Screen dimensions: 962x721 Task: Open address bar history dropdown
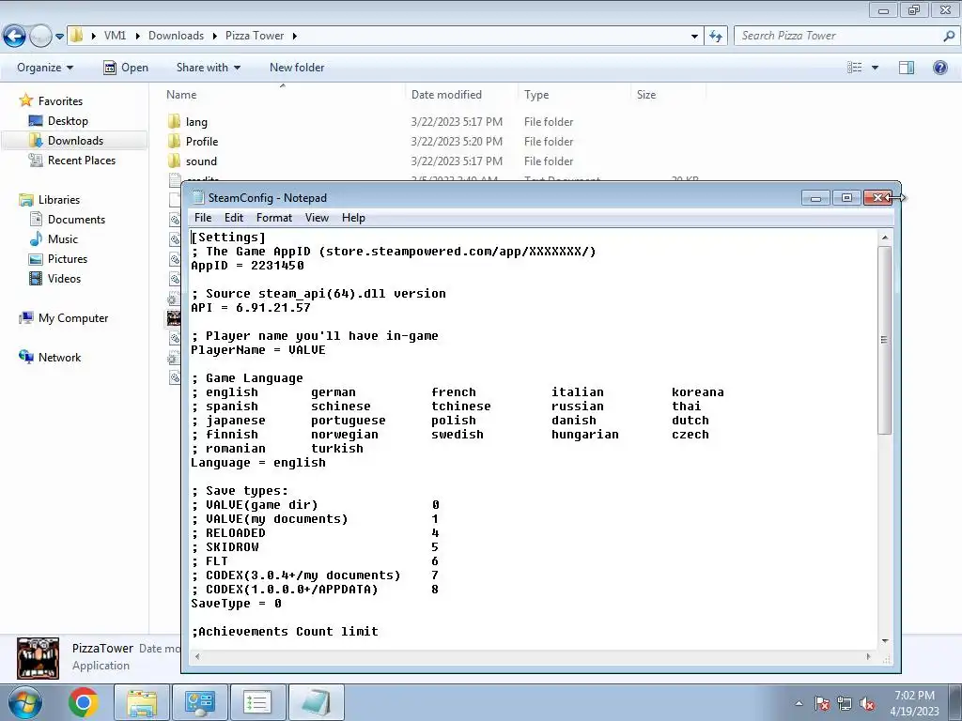point(694,37)
